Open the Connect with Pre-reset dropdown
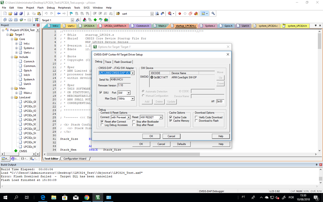This screenshot has width=323, height=202. (128, 117)
